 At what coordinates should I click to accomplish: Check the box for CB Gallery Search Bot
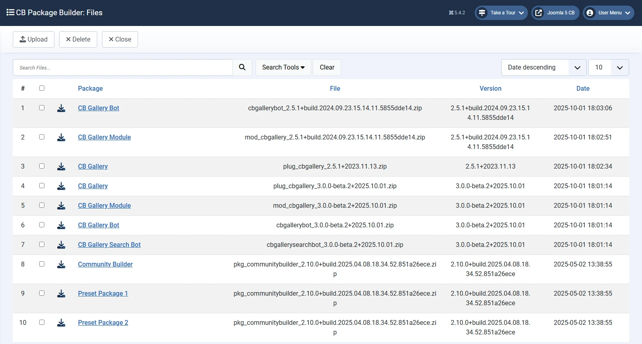point(42,245)
